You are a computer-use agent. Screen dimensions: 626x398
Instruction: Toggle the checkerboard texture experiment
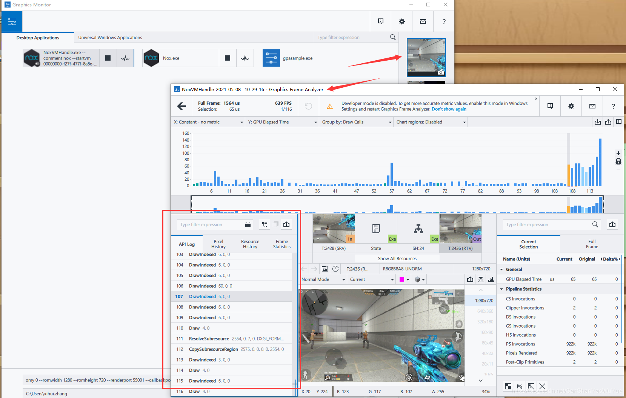[508, 386]
